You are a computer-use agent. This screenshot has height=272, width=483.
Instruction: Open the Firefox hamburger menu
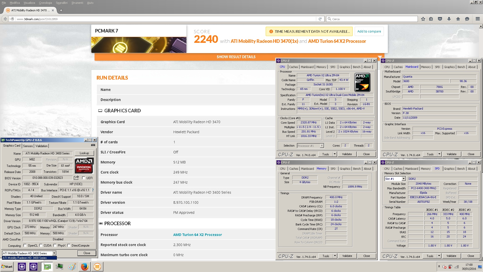tap(478, 19)
